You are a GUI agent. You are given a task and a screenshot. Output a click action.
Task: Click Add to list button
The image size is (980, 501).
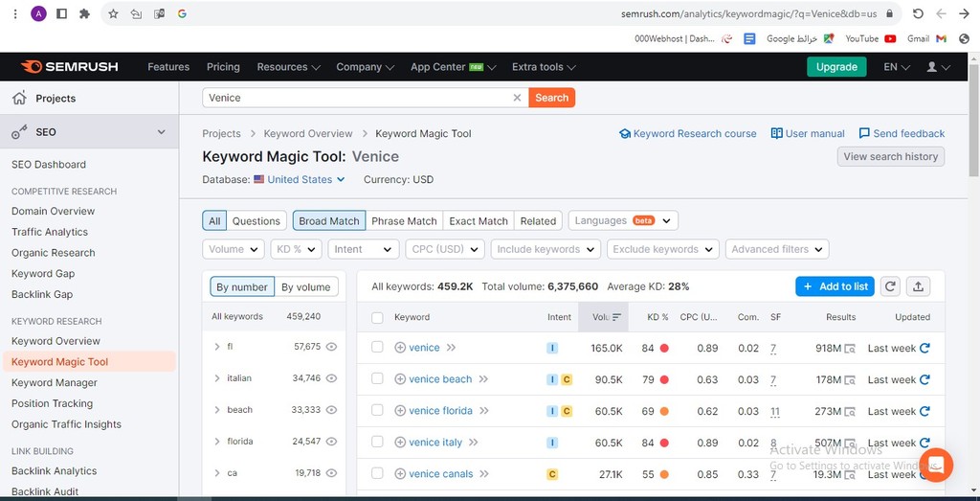coord(835,286)
